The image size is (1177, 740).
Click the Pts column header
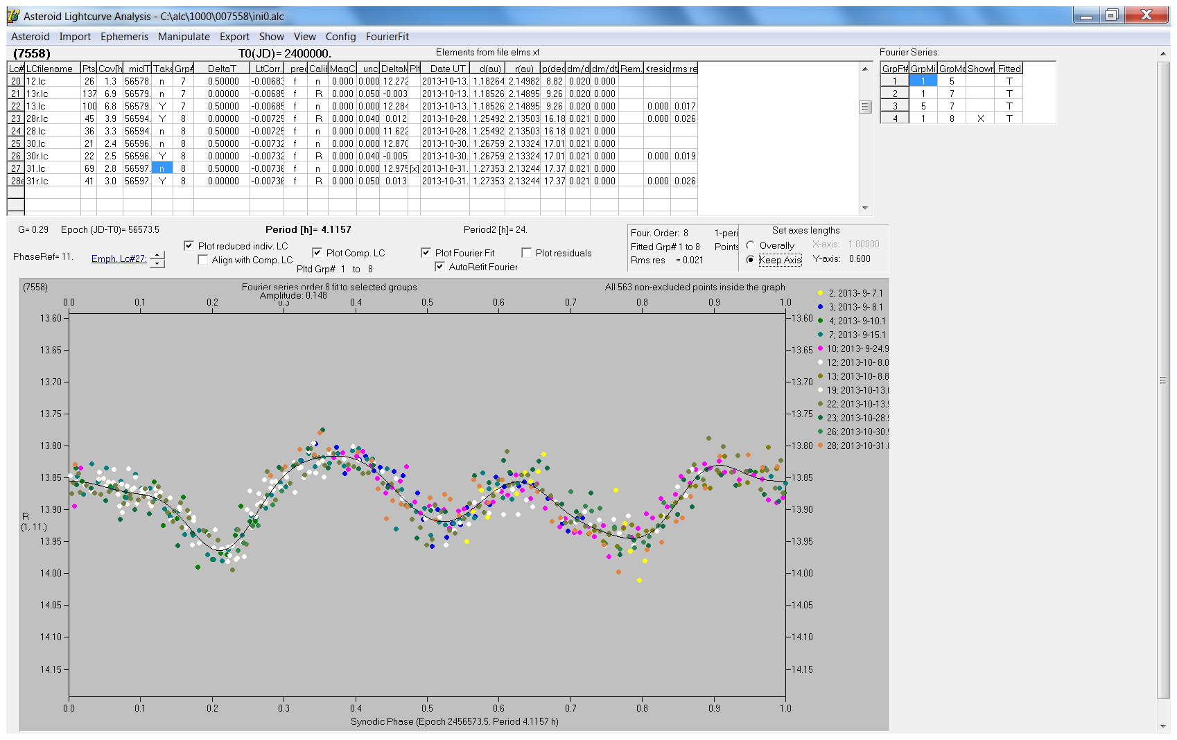pyautogui.click(x=89, y=69)
